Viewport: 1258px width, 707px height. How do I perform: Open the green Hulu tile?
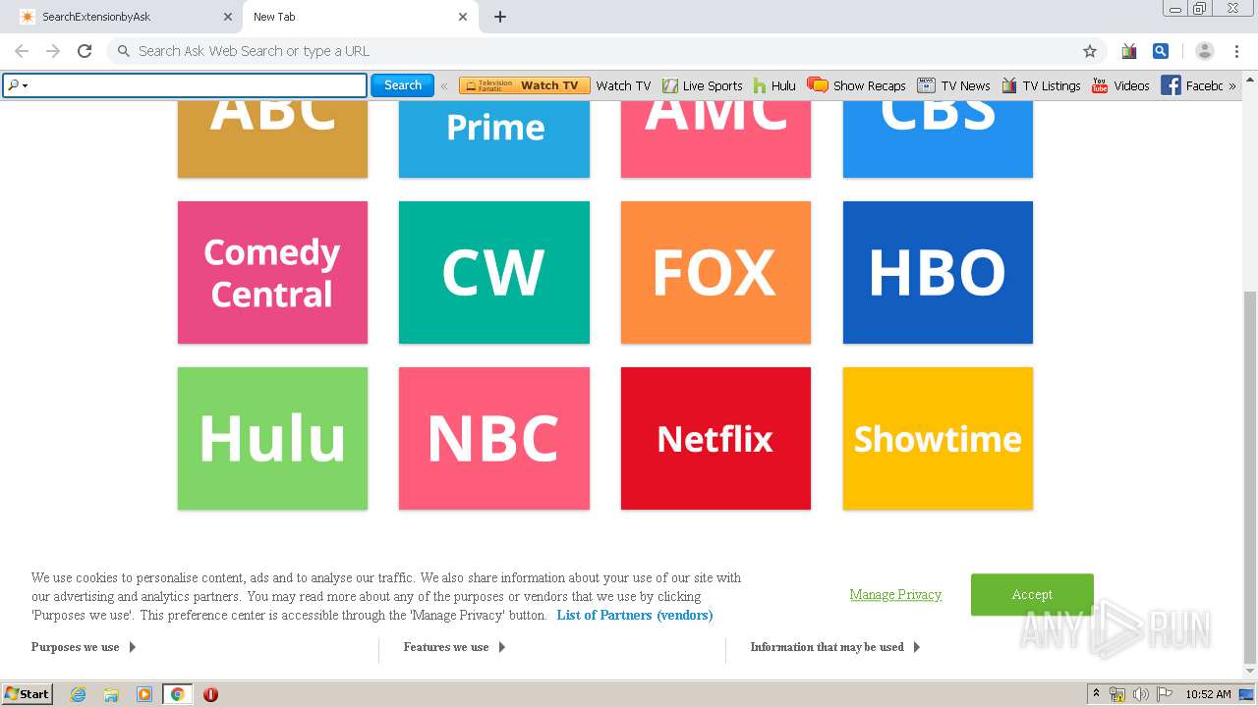[272, 438]
